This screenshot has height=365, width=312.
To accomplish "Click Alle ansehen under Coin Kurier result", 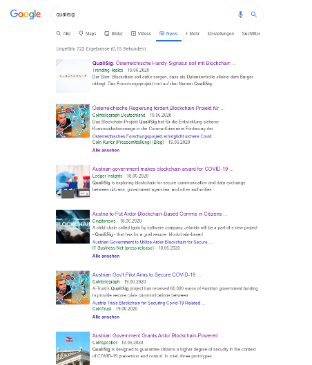I will pyautogui.click(x=106, y=151).
